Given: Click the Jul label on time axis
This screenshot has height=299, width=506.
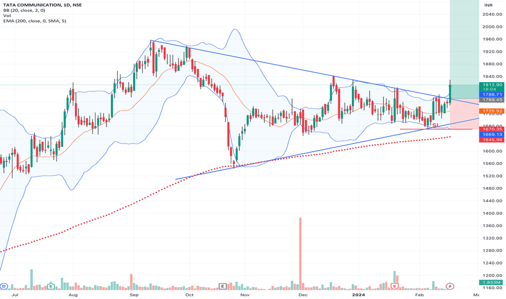Looking at the screenshot, I should pos(15,295).
